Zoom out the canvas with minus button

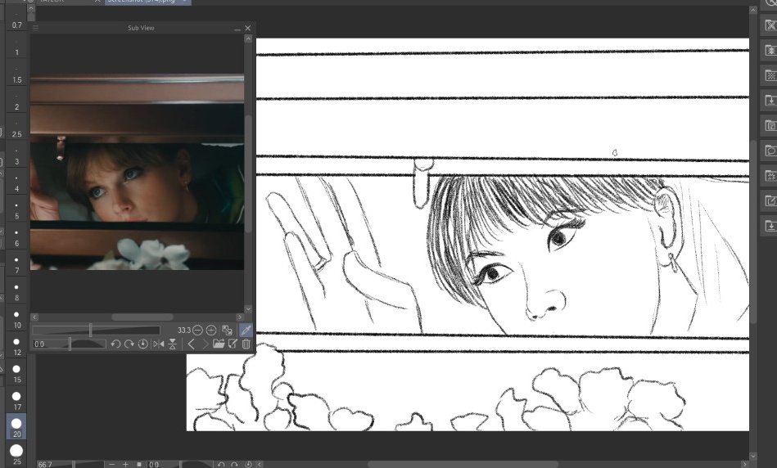pos(111,464)
